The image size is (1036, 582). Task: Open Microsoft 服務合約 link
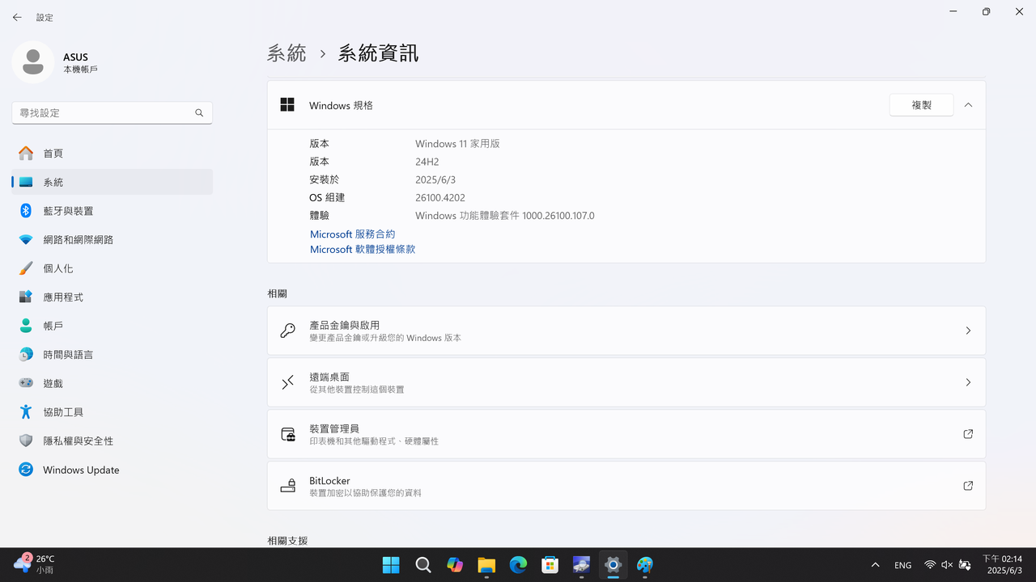(x=353, y=234)
